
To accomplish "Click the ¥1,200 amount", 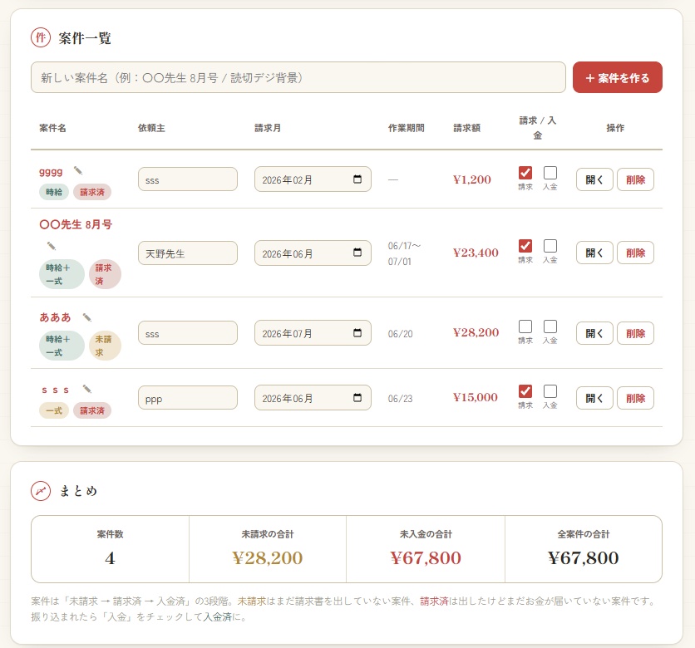I will point(471,179).
